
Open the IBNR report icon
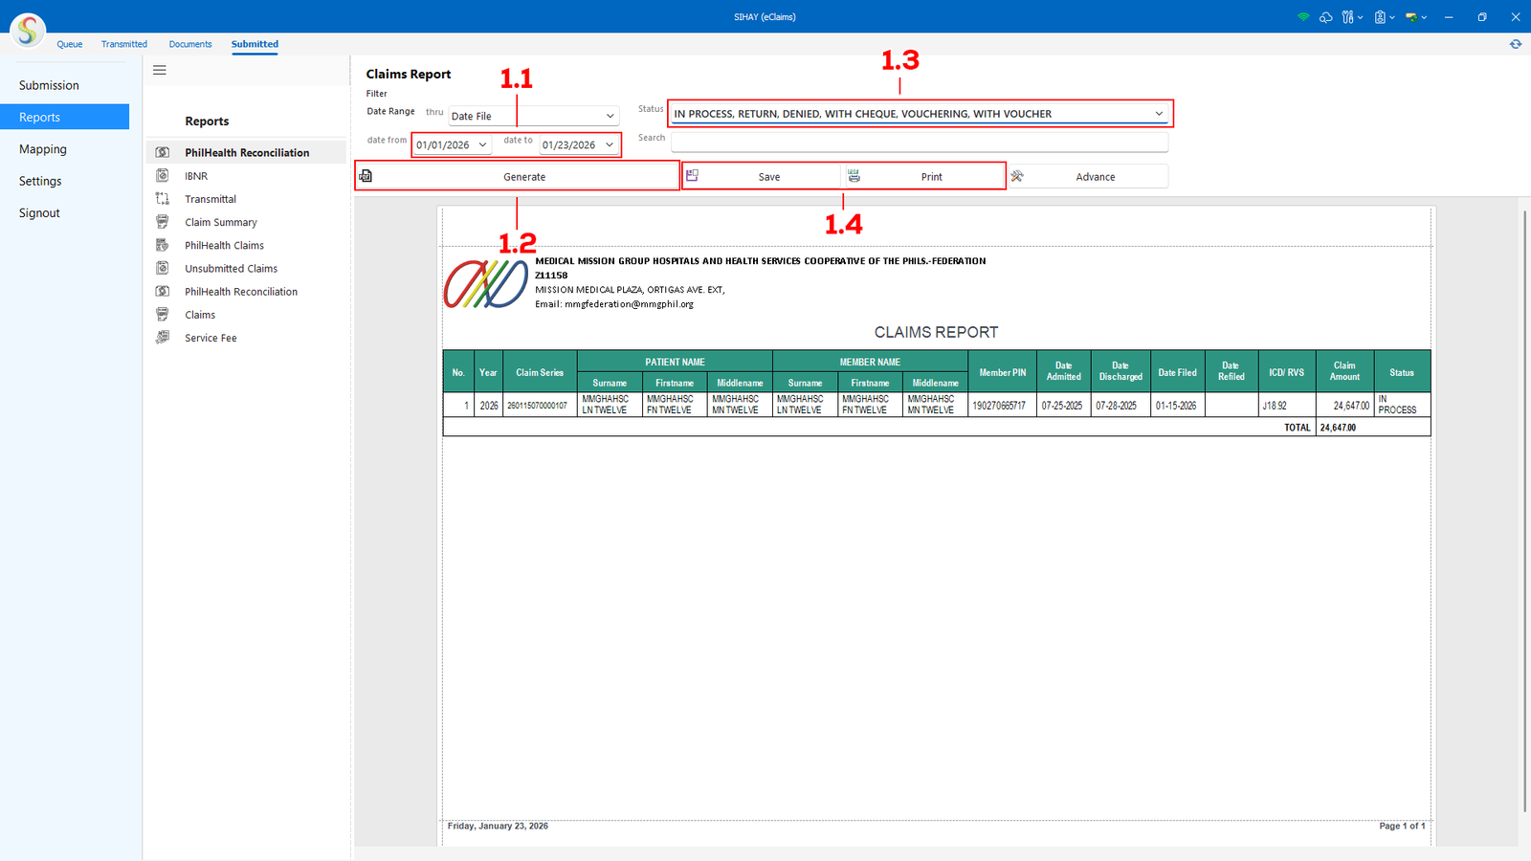pos(163,176)
